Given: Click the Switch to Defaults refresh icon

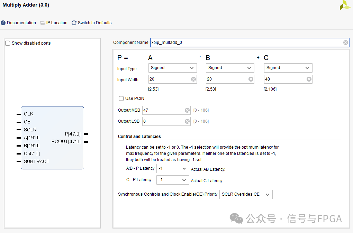Looking at the screenshot, I should click(x=74, y=23).
